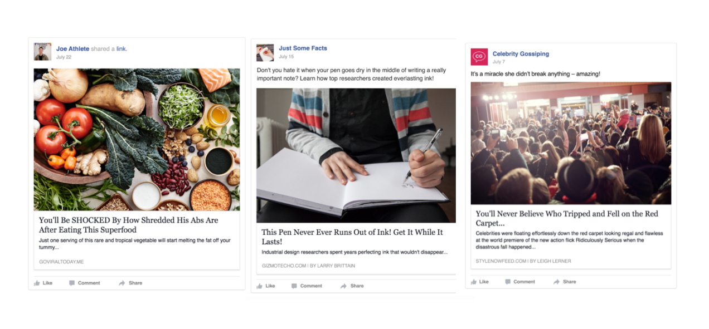Open the Just Some Facts page name
709x329 pixels.
click(x=303, y=48)
